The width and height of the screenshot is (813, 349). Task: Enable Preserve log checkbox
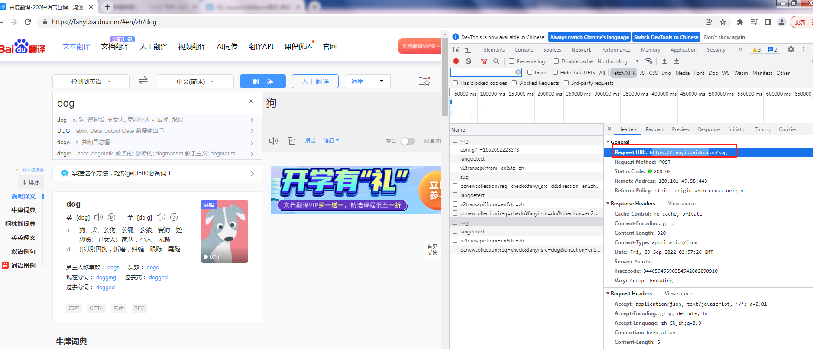click(512, 61)
